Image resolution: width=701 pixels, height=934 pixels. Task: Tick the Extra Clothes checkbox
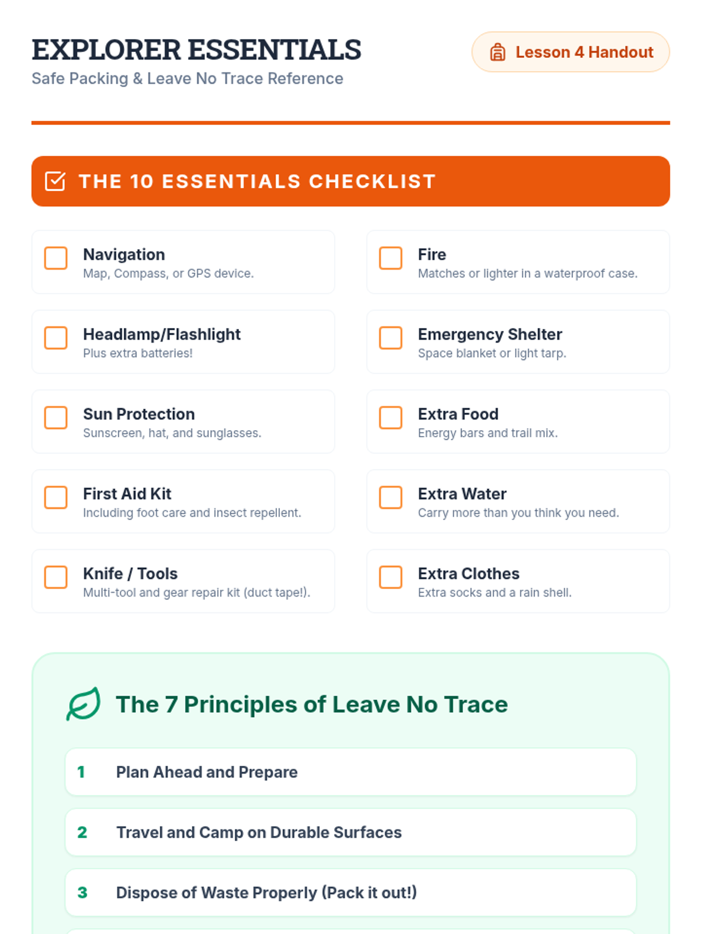(391, 577)
